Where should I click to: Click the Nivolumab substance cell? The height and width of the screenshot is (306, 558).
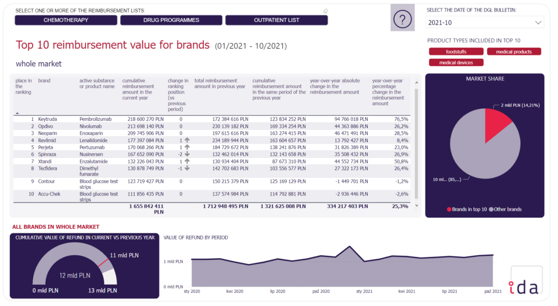click(91, 126)
